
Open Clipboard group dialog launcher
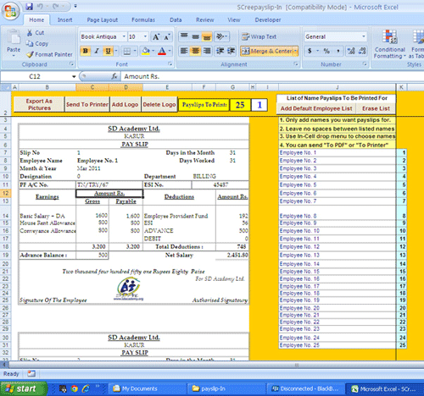coord(71,64)
